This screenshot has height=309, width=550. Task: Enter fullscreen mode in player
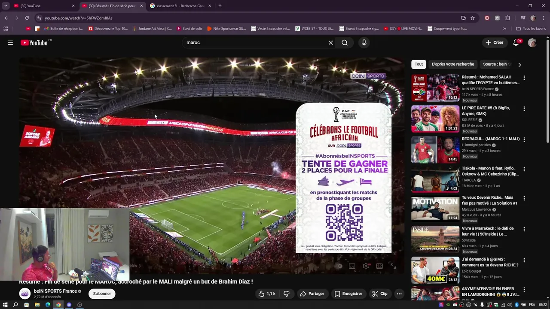coord(393,266)
